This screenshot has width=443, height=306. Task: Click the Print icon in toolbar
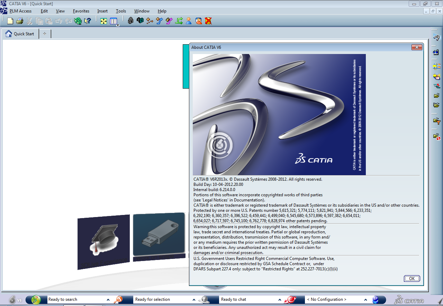pos(20,21)
